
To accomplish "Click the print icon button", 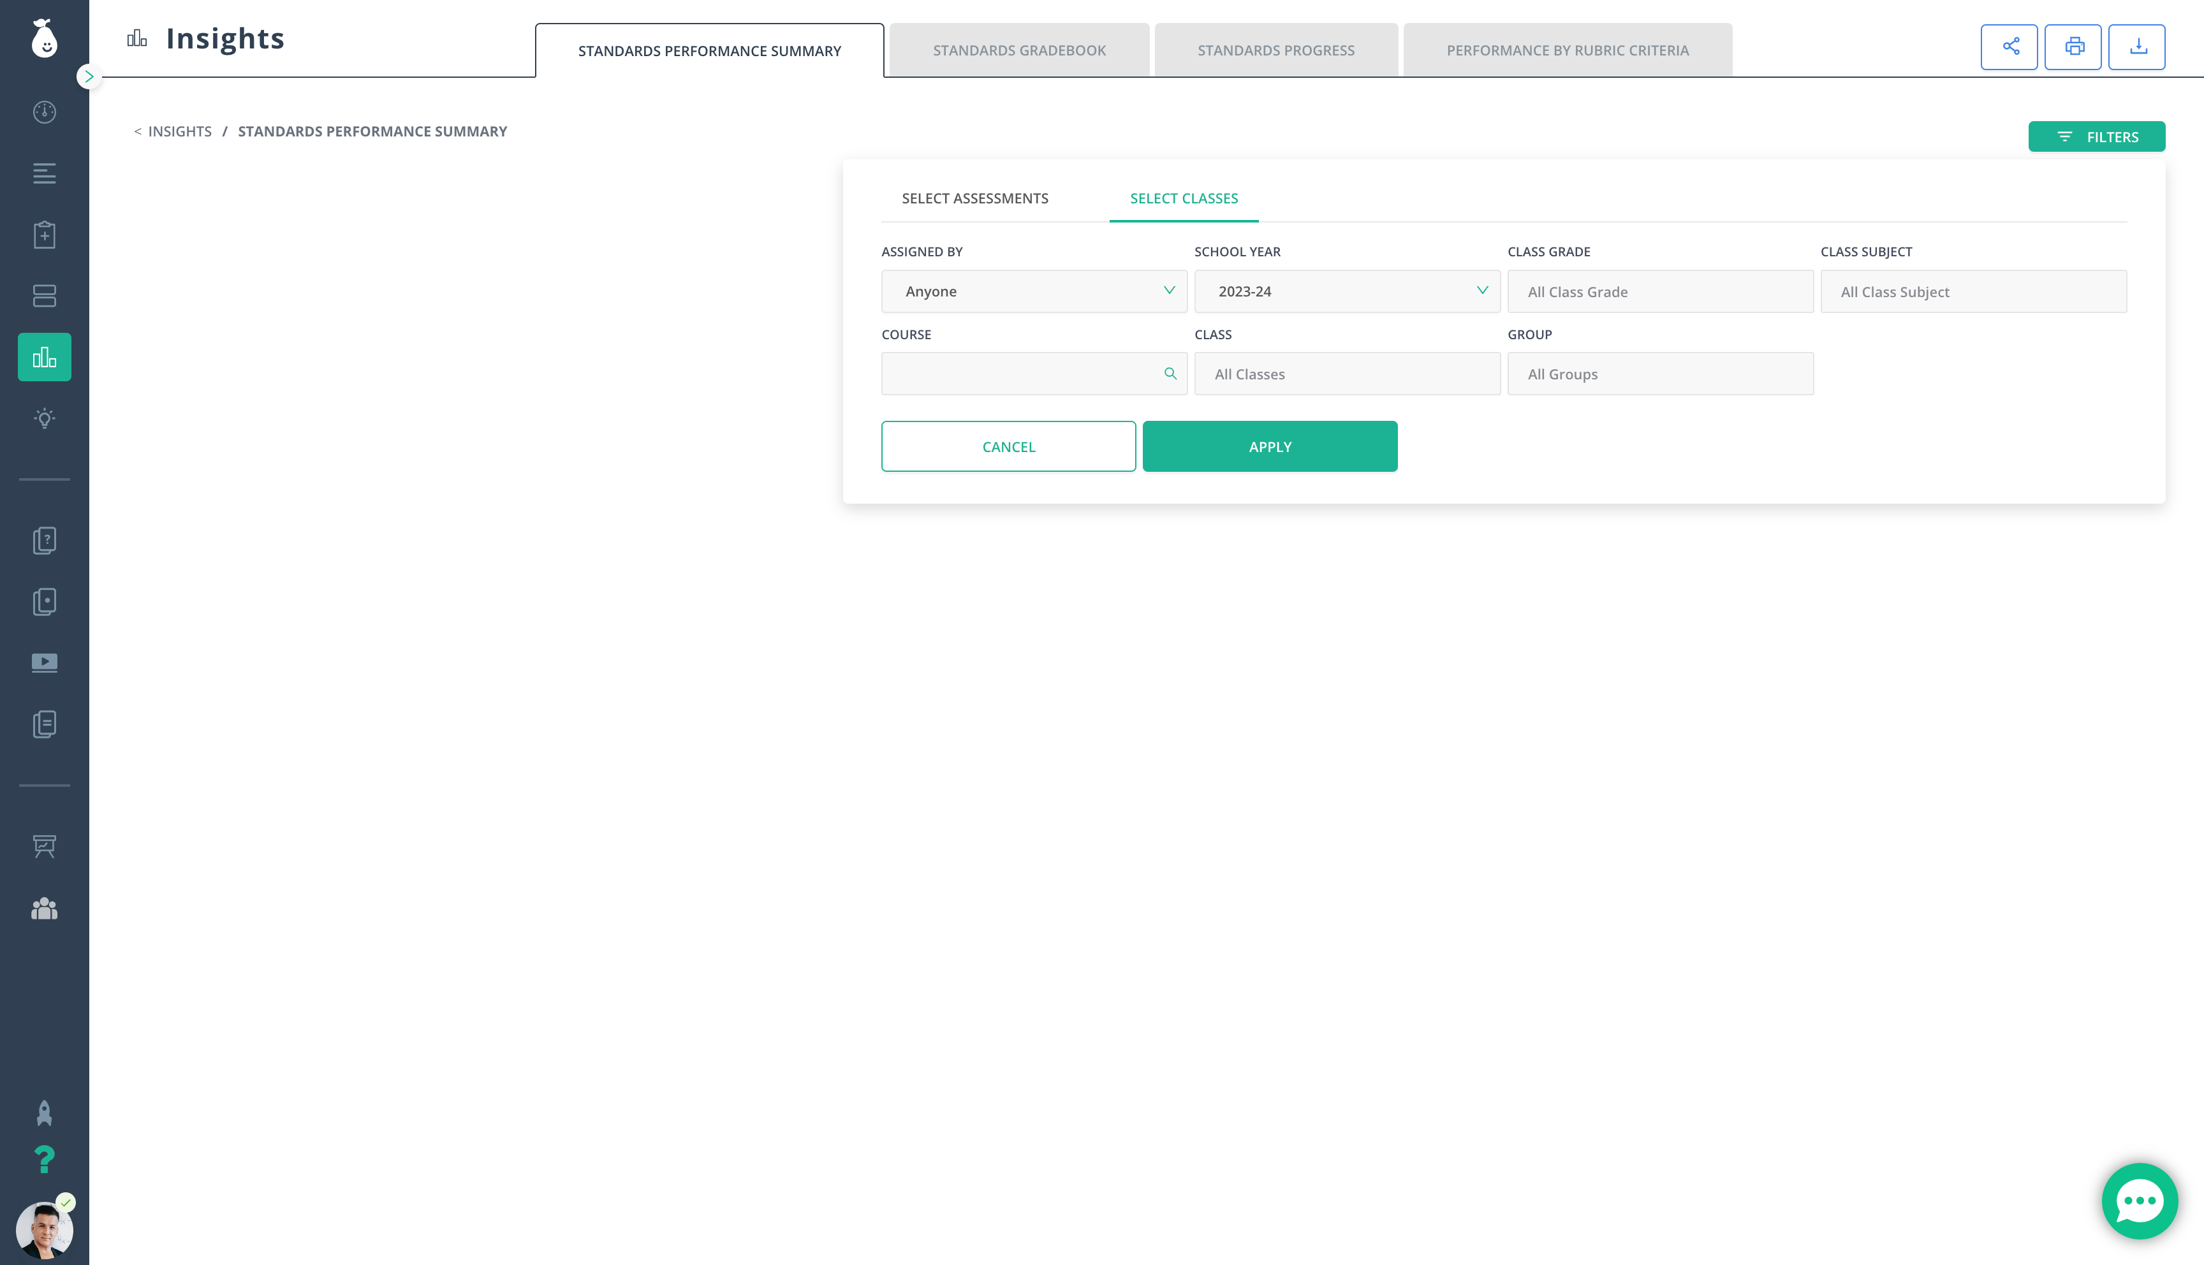I will point(2073,47).
